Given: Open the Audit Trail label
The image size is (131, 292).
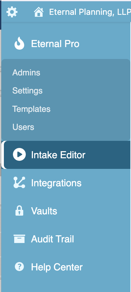Looking at the screenshot, I should [x=53, y=239].
